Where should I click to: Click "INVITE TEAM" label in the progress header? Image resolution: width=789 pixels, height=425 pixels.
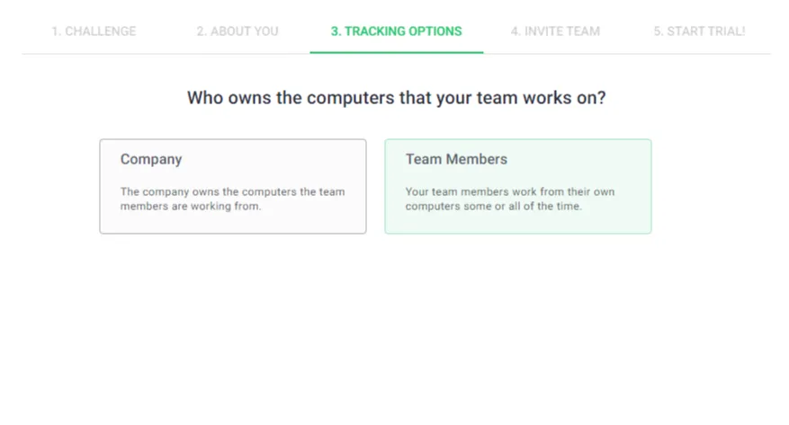click(x=562, y=31)
